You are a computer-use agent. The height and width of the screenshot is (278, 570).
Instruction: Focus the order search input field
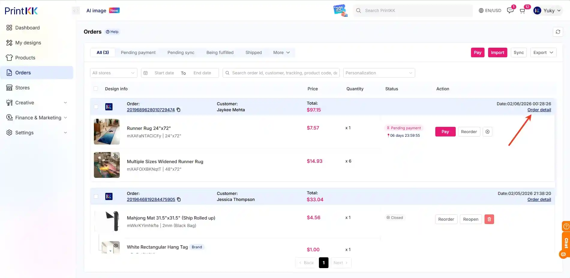pyautogui.click(x=284, y=73)
